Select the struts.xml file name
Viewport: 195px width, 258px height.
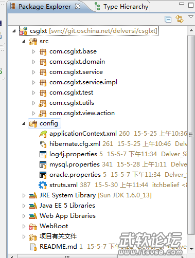click(63, 185)
